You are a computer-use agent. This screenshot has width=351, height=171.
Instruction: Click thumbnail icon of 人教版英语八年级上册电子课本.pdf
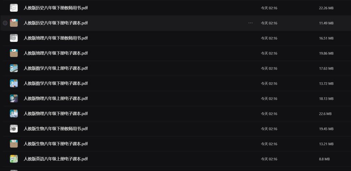click(14, 159)
